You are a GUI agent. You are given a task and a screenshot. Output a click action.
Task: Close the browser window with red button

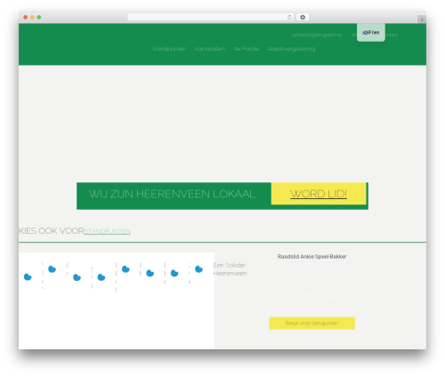coord(26,17)
